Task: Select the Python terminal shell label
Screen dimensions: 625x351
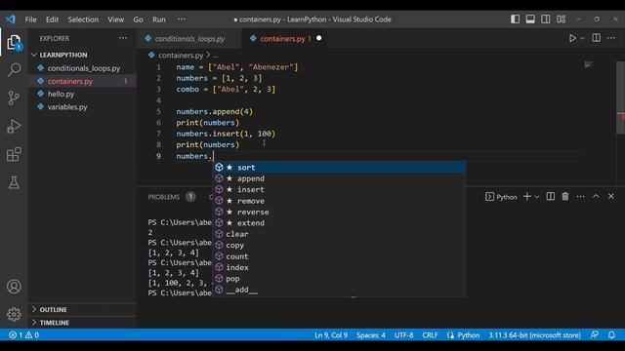Action: coord(501,197)
